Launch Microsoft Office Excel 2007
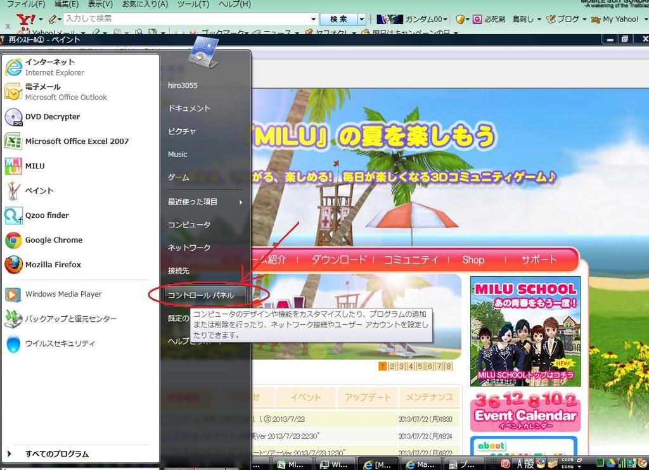 point(76,141)
